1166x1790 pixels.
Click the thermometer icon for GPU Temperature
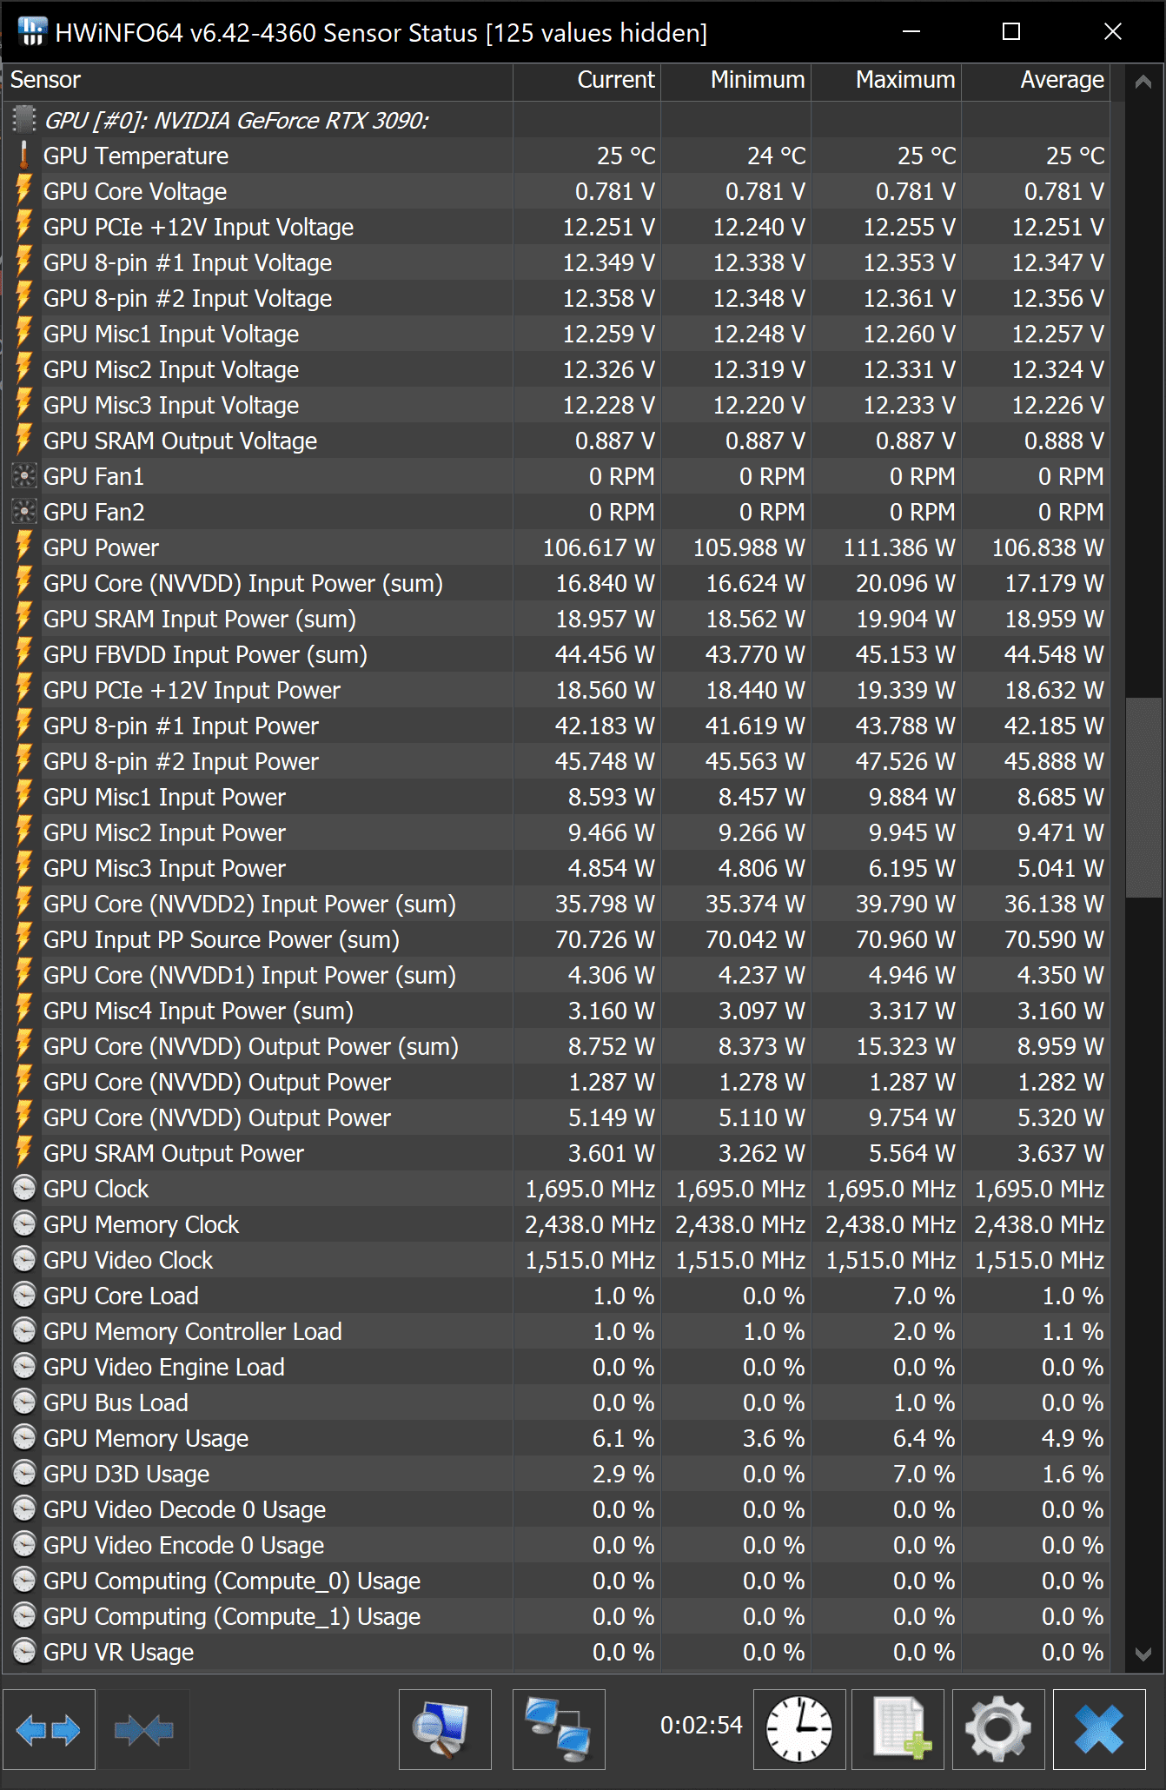(x=24, y=156)
